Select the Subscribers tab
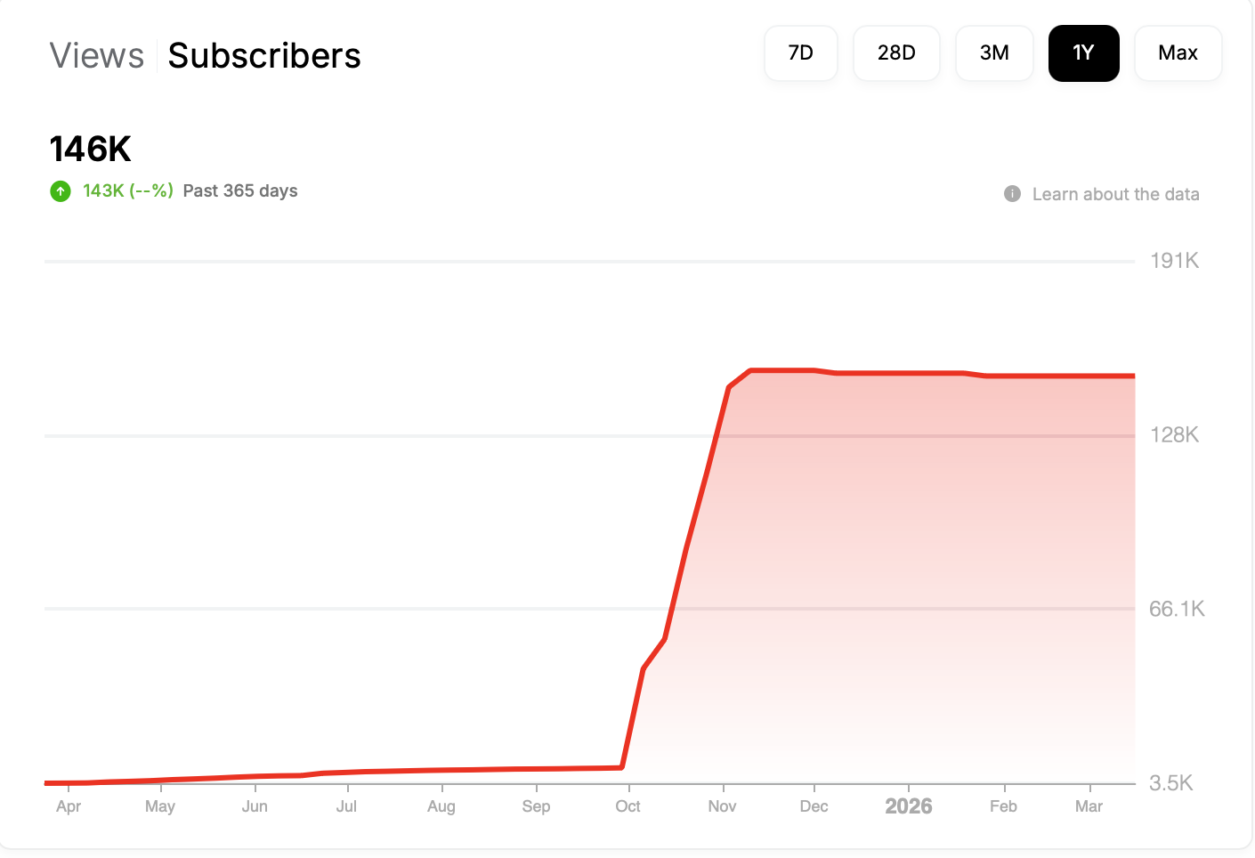The image size is (1255, 858). click(264, 56)
